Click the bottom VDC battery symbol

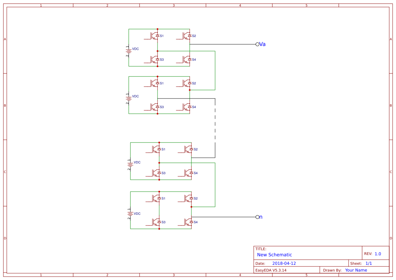click(x=130, y=214)
